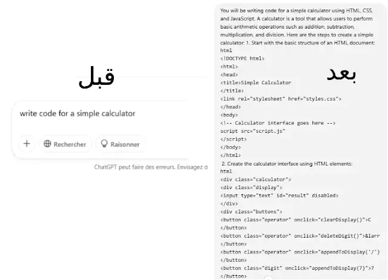388x280 pixels.
Task: Click the deleteDigit() button code line
Action: [300, 236]
